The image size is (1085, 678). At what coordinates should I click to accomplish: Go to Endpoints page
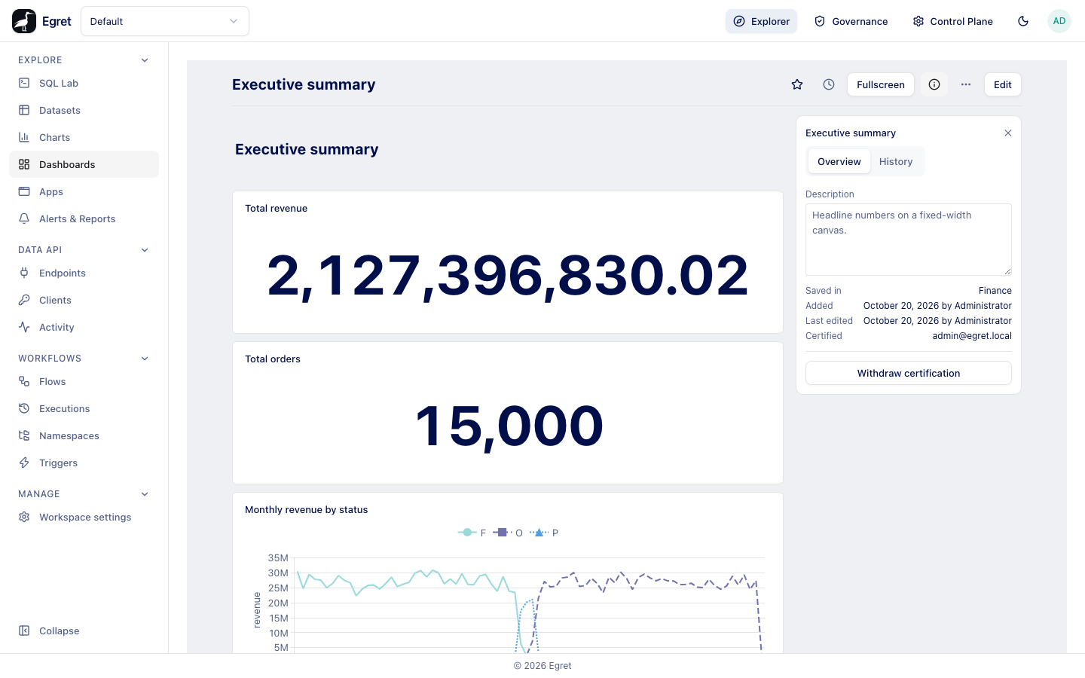point(84,273)
